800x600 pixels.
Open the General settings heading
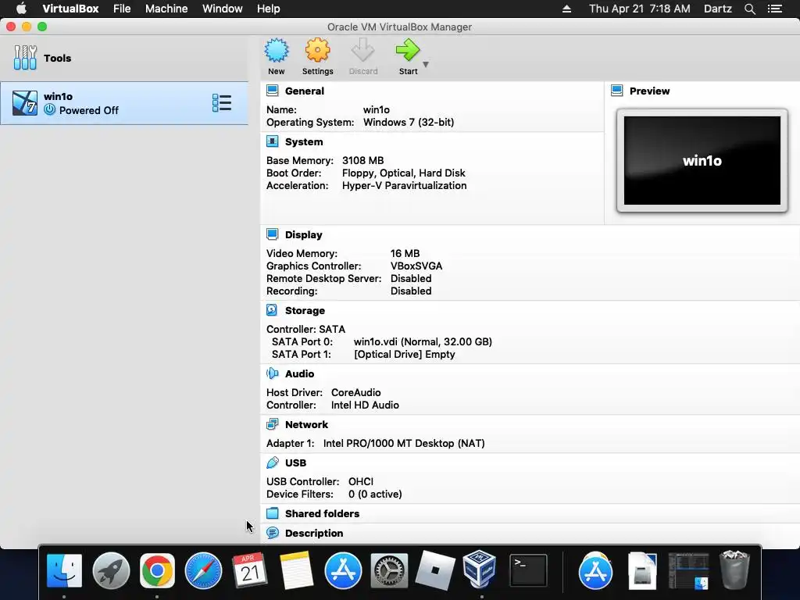tap(304, 91)
